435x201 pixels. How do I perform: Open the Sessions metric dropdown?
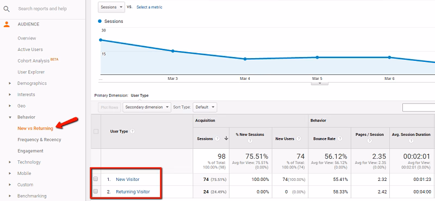coord(111,7)
